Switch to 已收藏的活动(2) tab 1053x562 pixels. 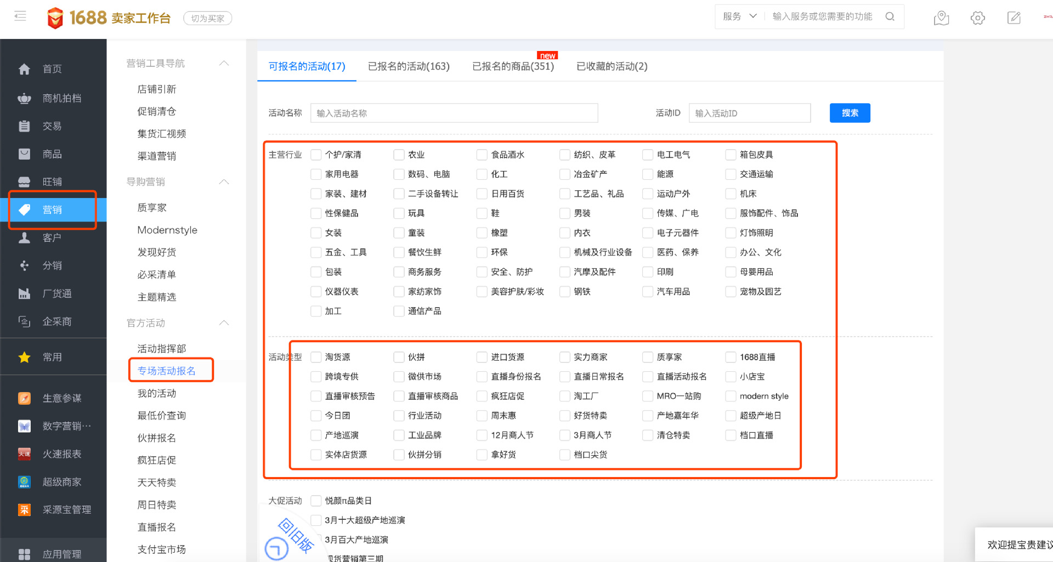click(x=612, y=66)
